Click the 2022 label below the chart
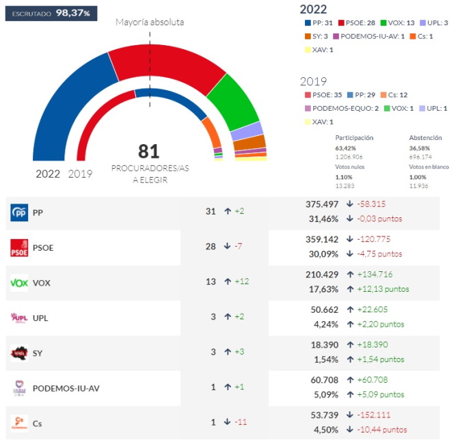458x440 pixels. 48,174
